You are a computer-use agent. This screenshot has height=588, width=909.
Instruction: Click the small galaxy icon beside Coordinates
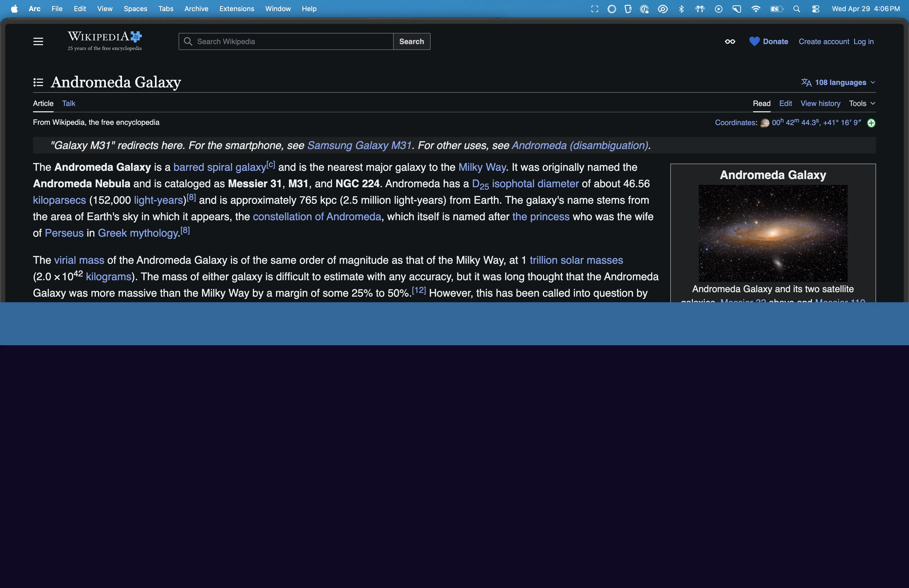[765, 123]
